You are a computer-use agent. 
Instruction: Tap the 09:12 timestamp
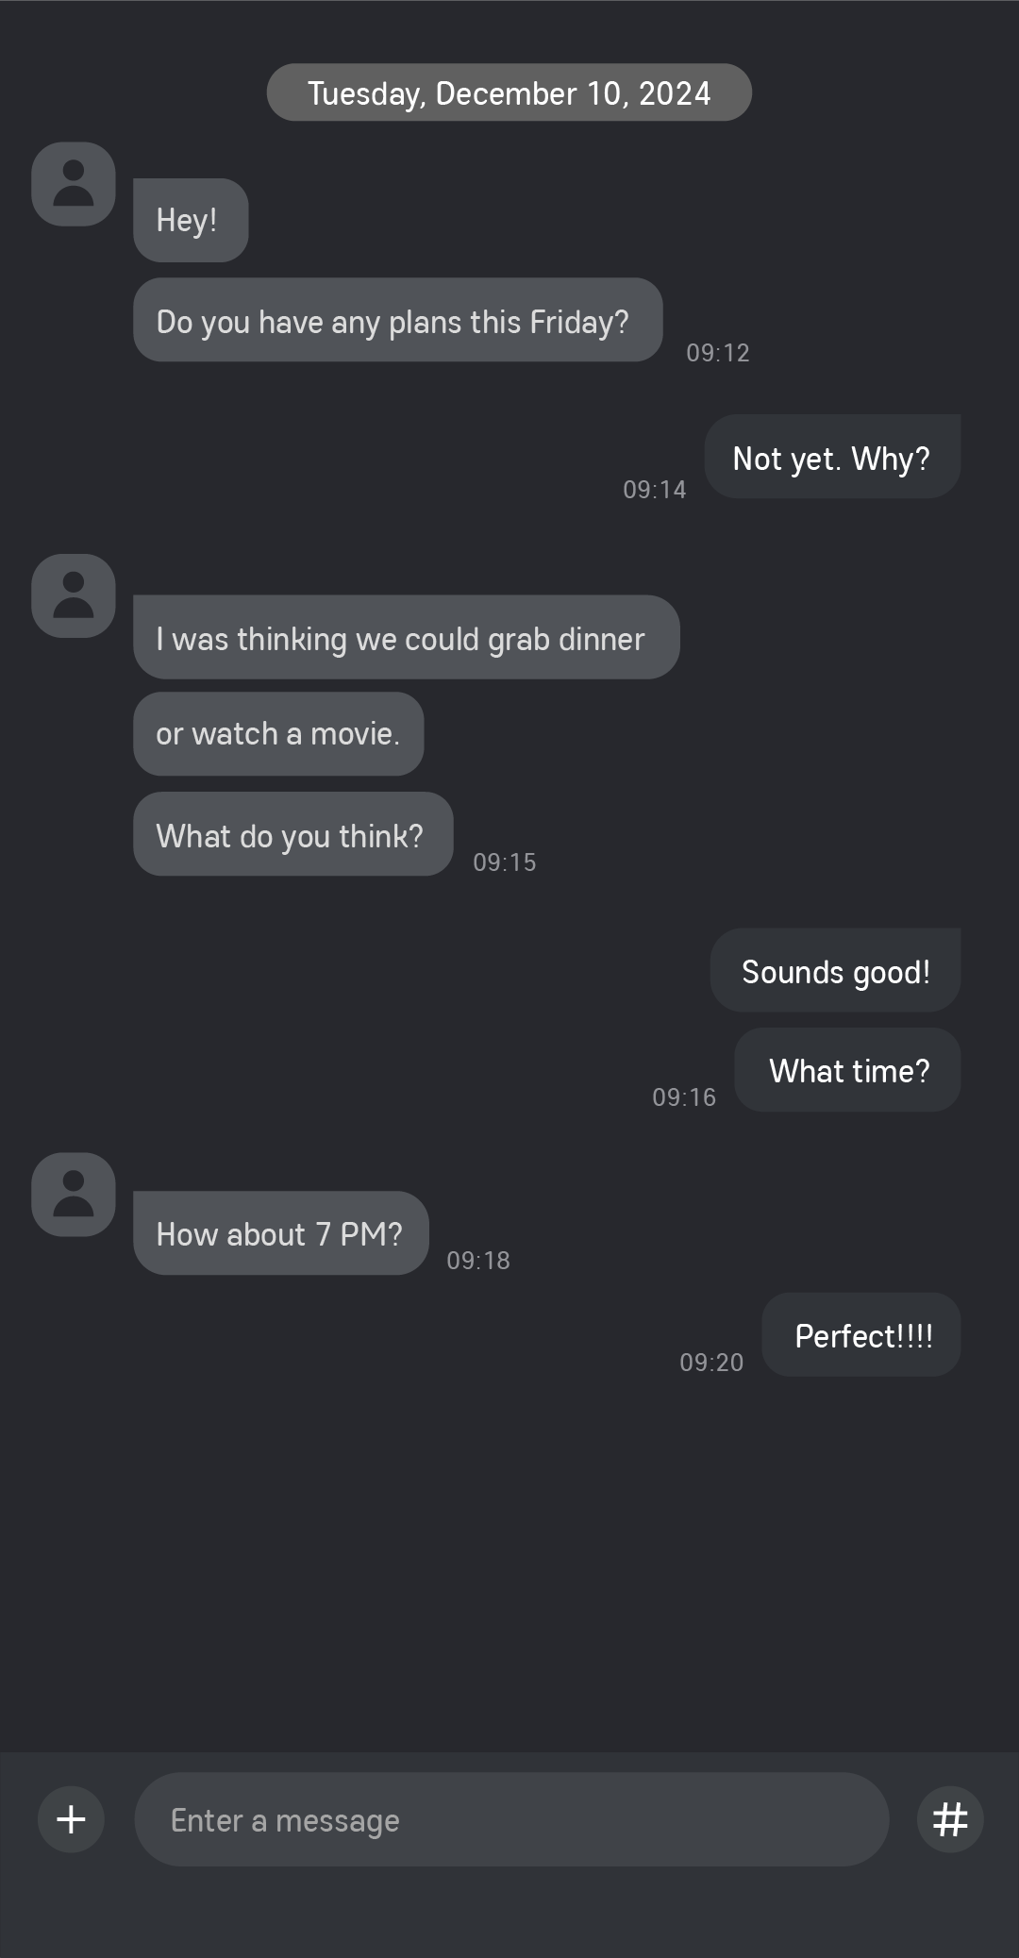[718, 353]
